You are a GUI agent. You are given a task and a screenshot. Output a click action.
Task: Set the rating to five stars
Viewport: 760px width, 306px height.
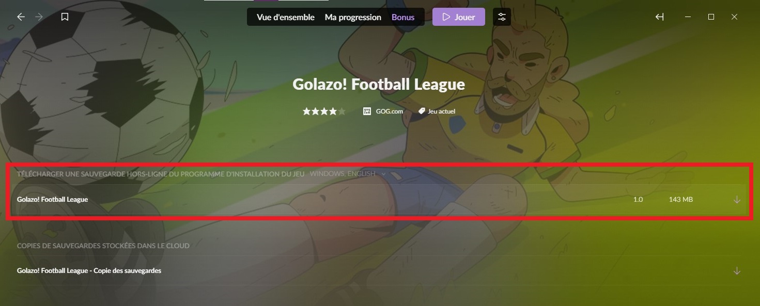(x=342, y=111)
